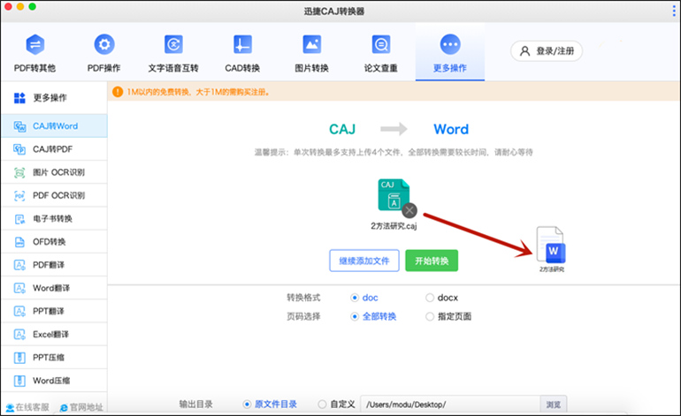Switch to the 文字语音互转 tab label

coord(173,68)
